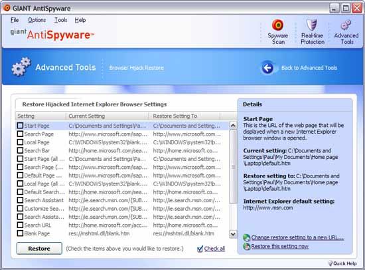Click res://mshtml.dll/blank.htm current setting cell
This screenshot has width=365, height=270.
tap(99, 233)
